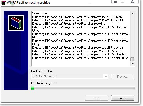Close the WinRAR self-extracting archive window
Image resolution: width=143 pixels, height=106 pixels.
coord(132,2)
